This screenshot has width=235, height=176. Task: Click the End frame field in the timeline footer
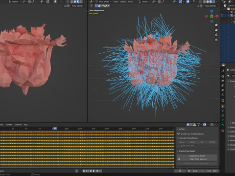point(211,171)
